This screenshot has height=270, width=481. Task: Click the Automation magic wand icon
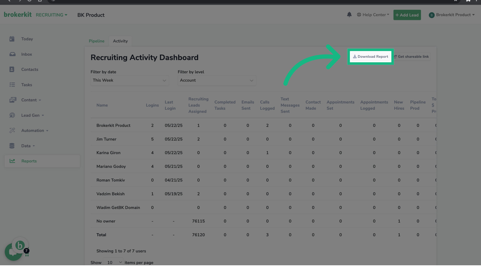(x=12, y=130)
